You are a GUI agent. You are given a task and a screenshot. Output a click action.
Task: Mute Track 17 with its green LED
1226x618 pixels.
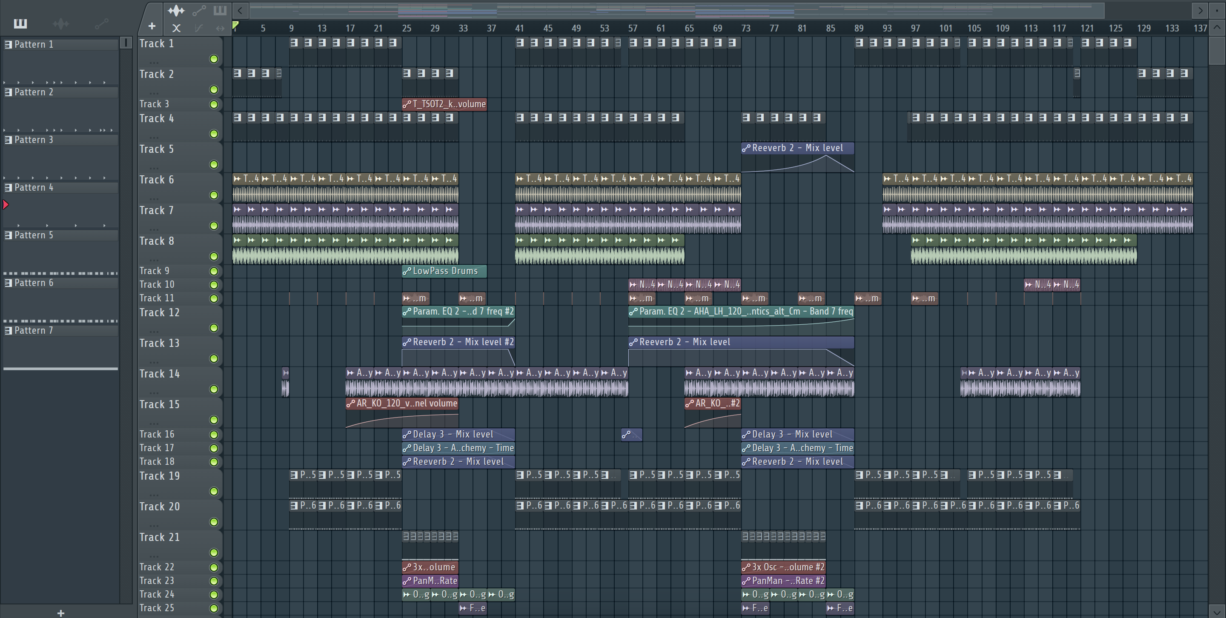[x=214, y=448]
